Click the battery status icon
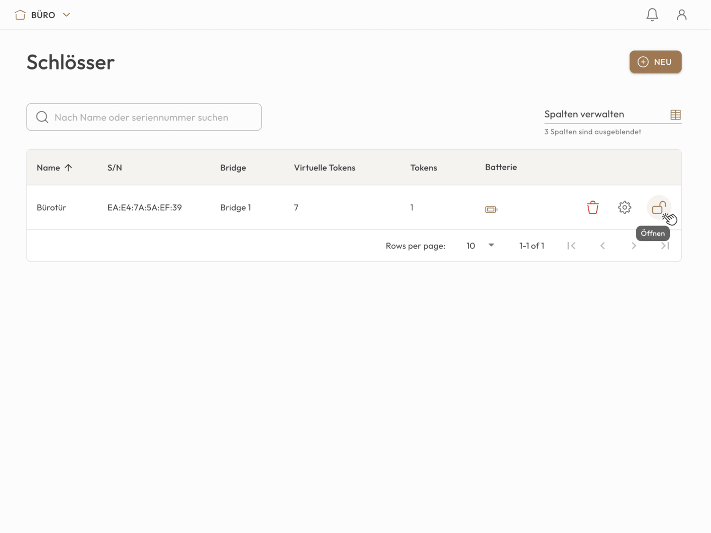Image resolution: width=711 pixels, height=533 pixels. 491,209
